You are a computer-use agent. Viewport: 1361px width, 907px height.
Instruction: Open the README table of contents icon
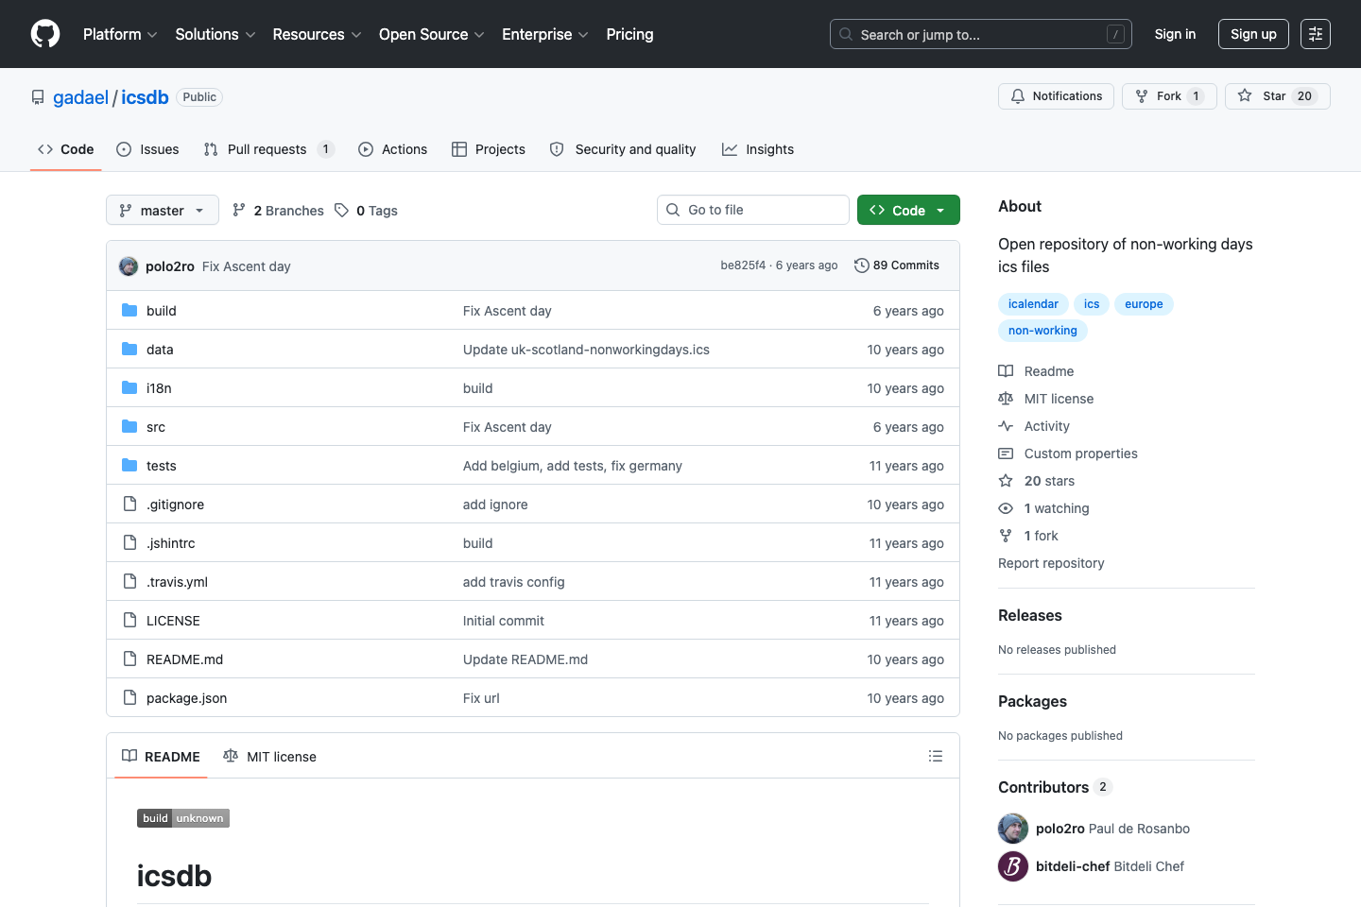[x=936, y=756]
